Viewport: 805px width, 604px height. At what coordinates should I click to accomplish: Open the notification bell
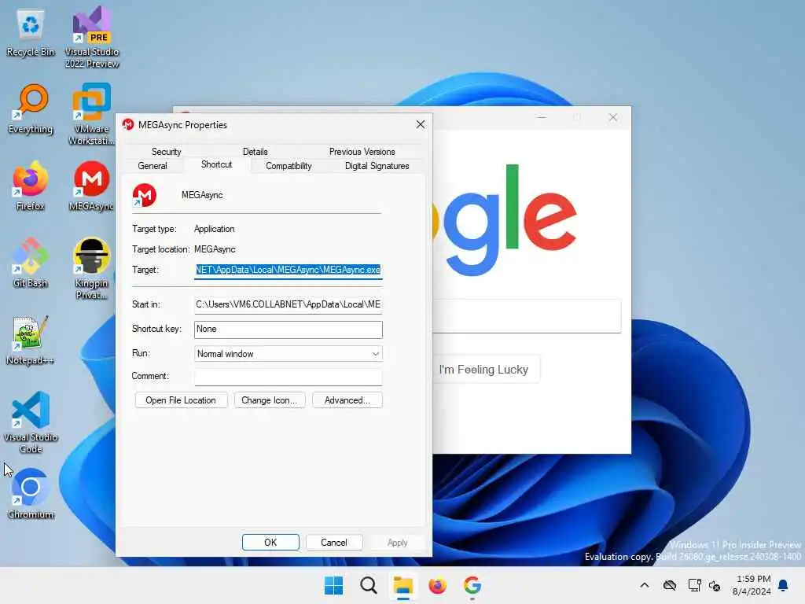783,585
